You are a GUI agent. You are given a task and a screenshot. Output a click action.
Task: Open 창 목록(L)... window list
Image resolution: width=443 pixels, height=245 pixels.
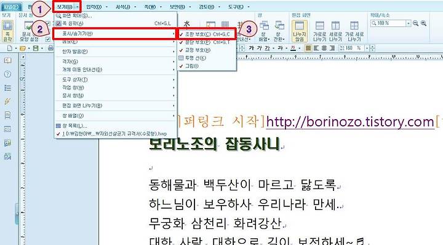pyautogui.click(x=115, y=126)
